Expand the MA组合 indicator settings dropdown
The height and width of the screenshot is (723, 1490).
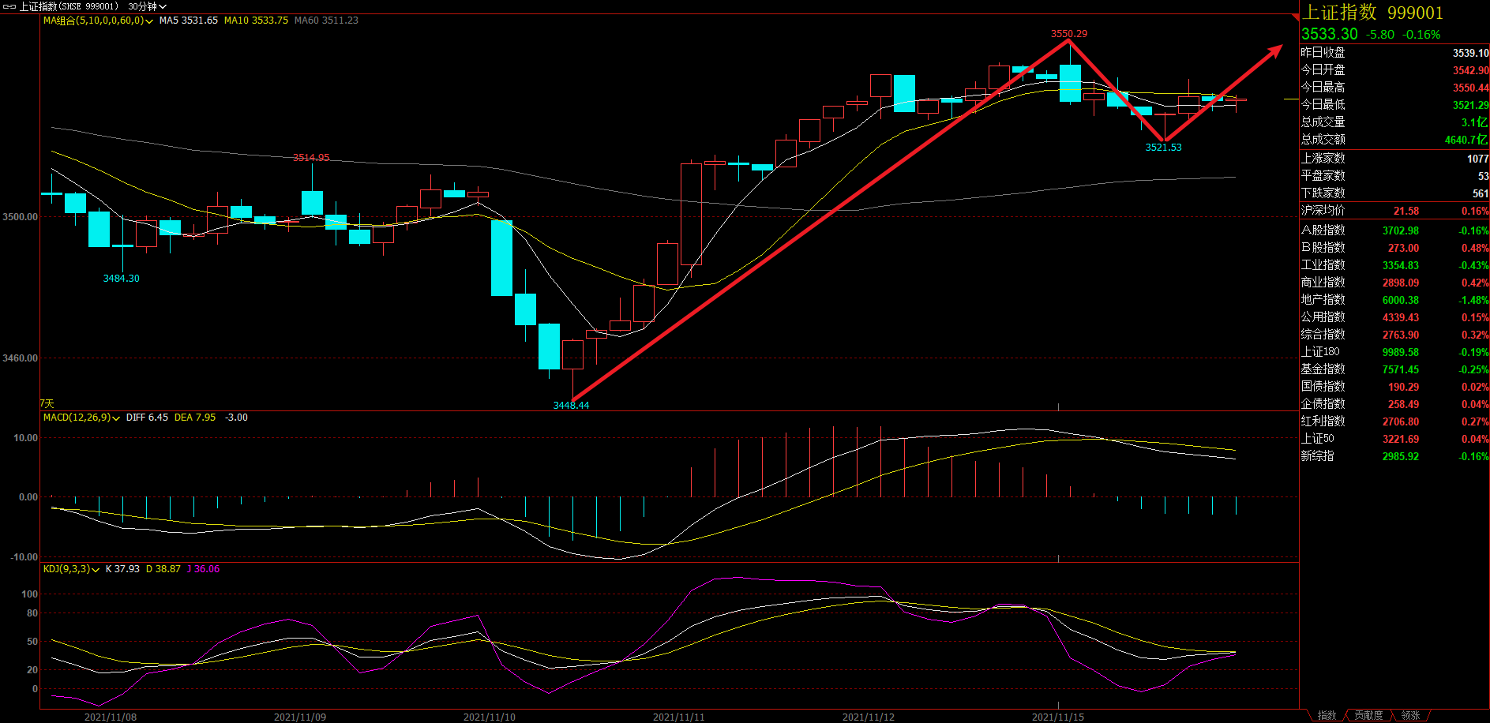[x=149, y=21]
